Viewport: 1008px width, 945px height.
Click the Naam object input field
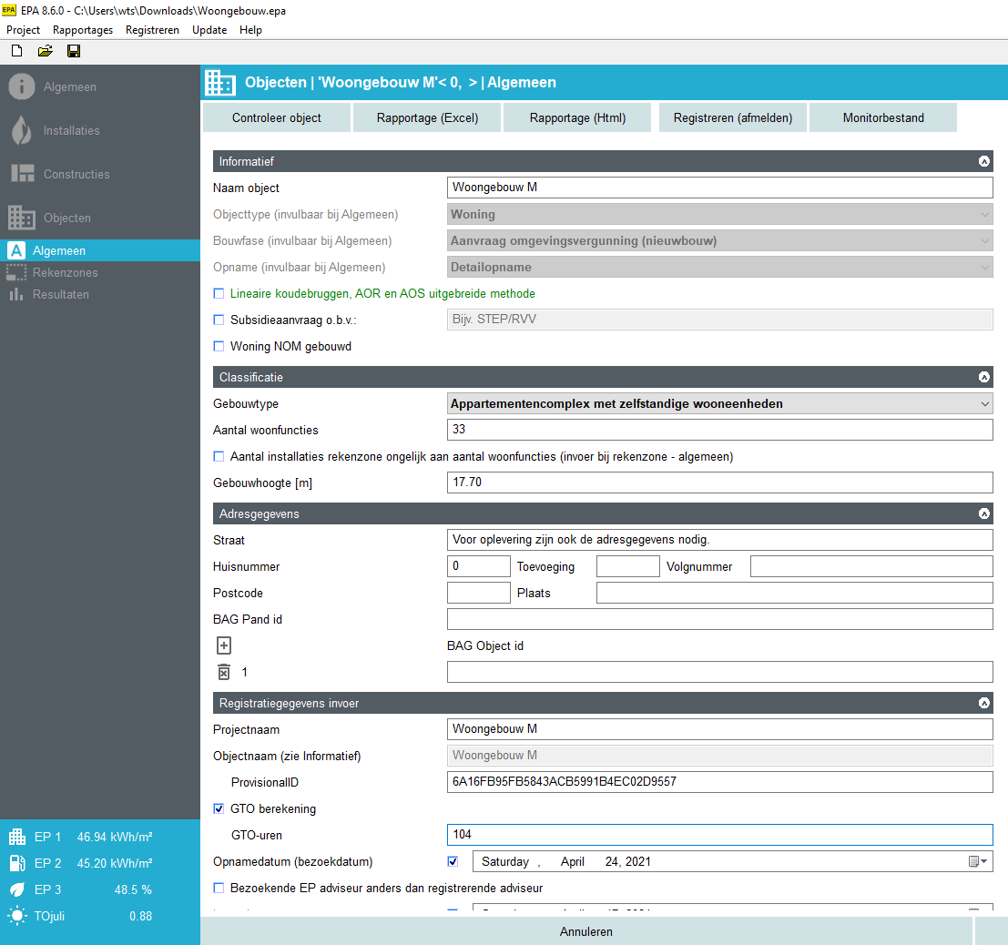(x=720, y=188)
